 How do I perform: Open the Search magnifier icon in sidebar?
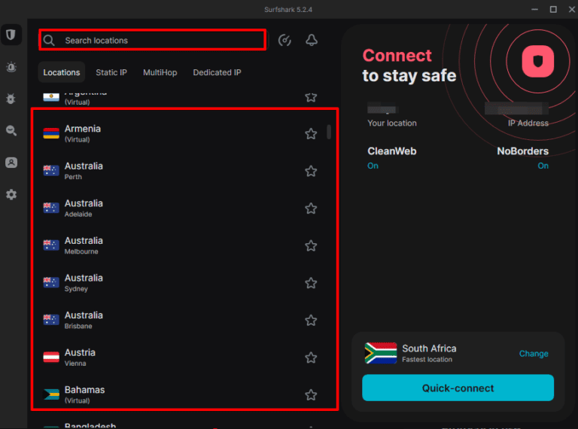click(11, 130)
